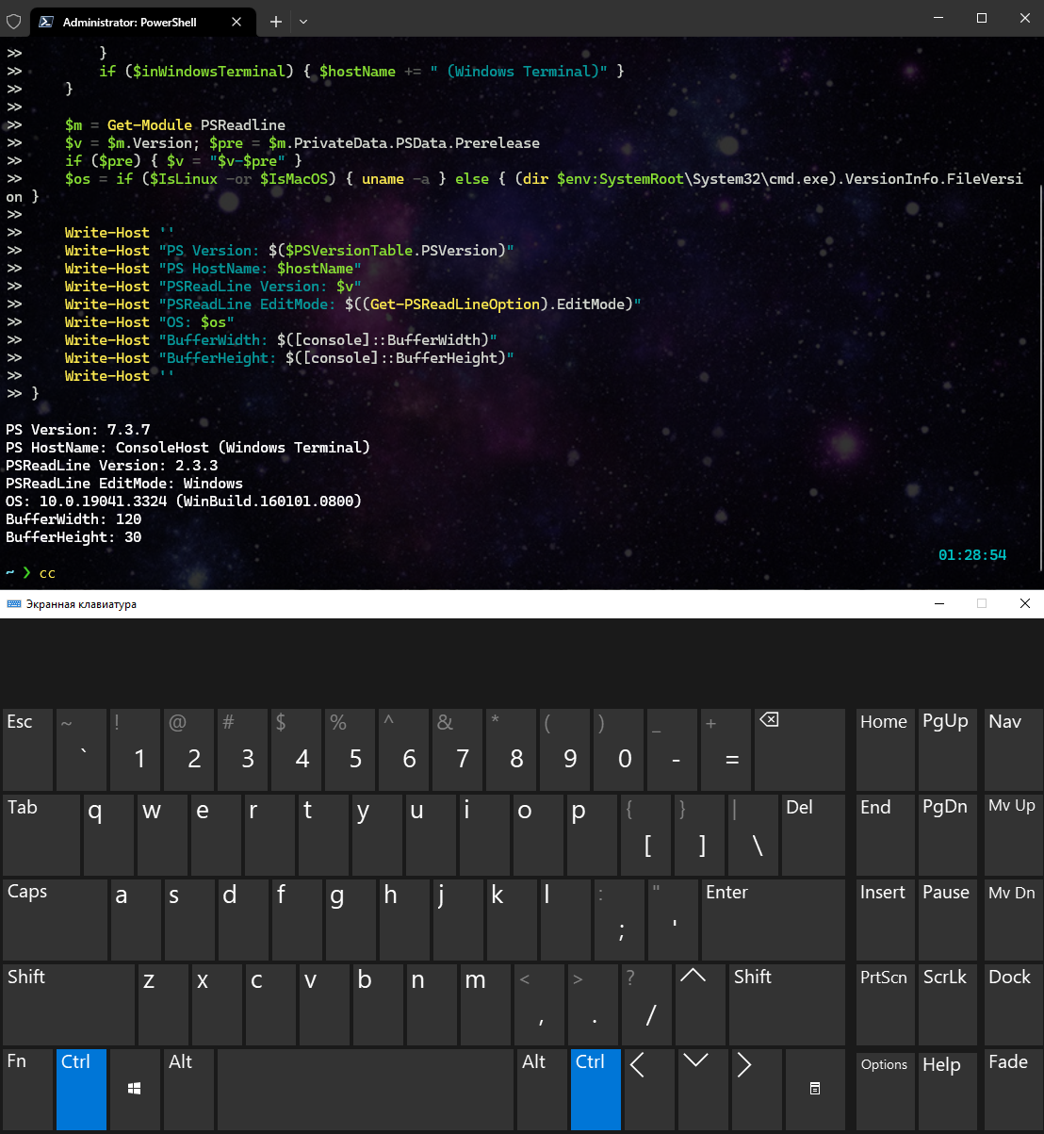Click the backspace key on the keyboard
The height and width of the screenshot is (1134, 1044).
[x=801, y=749]
